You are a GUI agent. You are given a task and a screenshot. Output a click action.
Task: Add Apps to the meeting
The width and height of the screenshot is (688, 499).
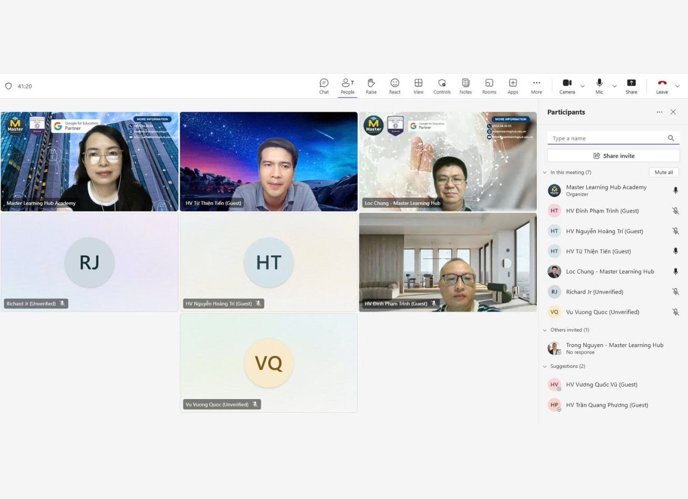[513, 86]
